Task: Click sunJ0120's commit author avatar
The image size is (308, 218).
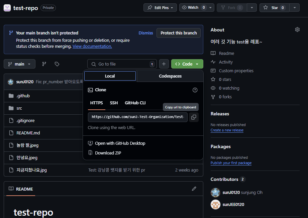Action: click(11, 82)
